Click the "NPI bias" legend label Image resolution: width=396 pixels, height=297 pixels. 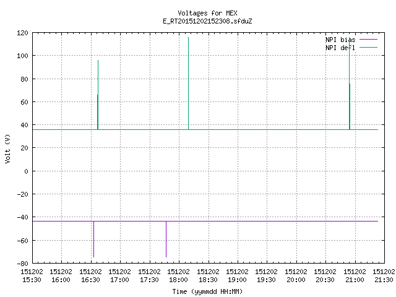340,40
